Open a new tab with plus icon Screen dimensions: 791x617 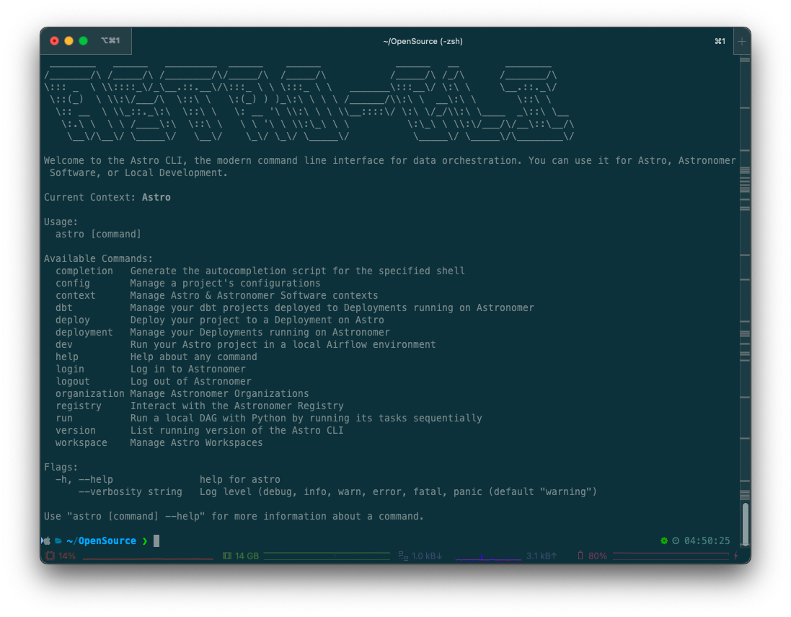pyautogui.click(x=741, y=41)
